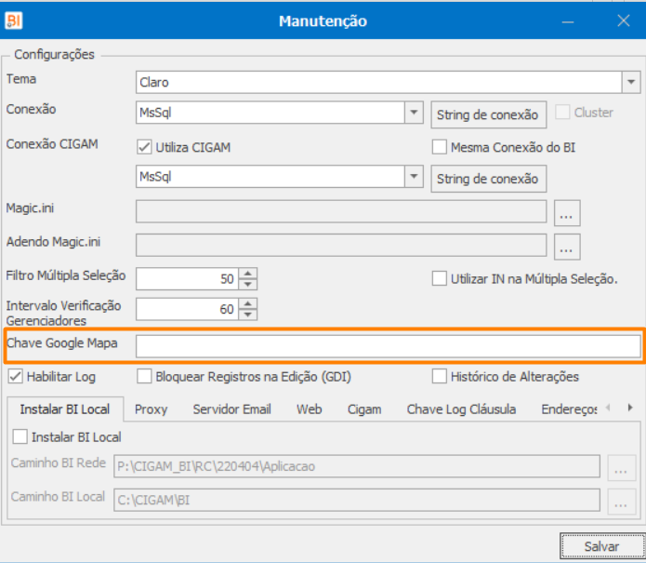This screenshot has width=646, height=563.
Task: Uncheck the Utiliza CIGAM checkbox
Action: 144,146
